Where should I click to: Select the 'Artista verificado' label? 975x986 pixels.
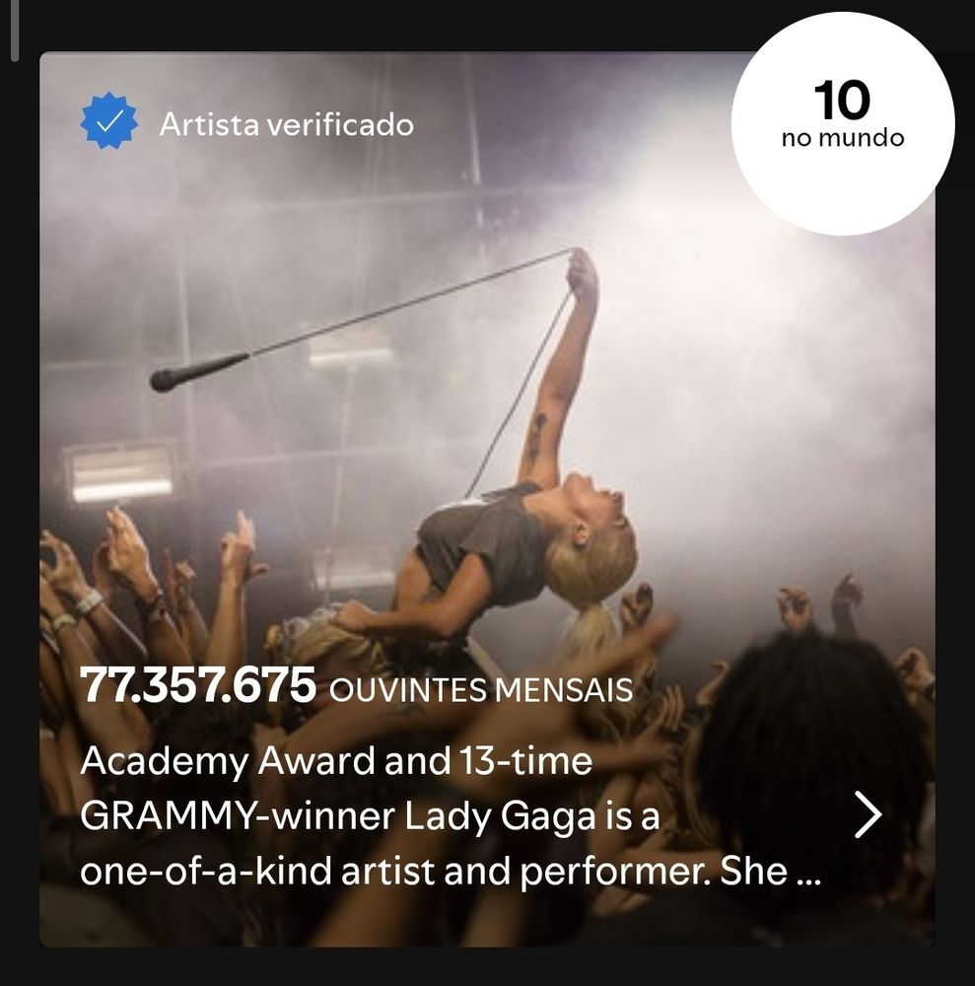click(x=287, y=124)
